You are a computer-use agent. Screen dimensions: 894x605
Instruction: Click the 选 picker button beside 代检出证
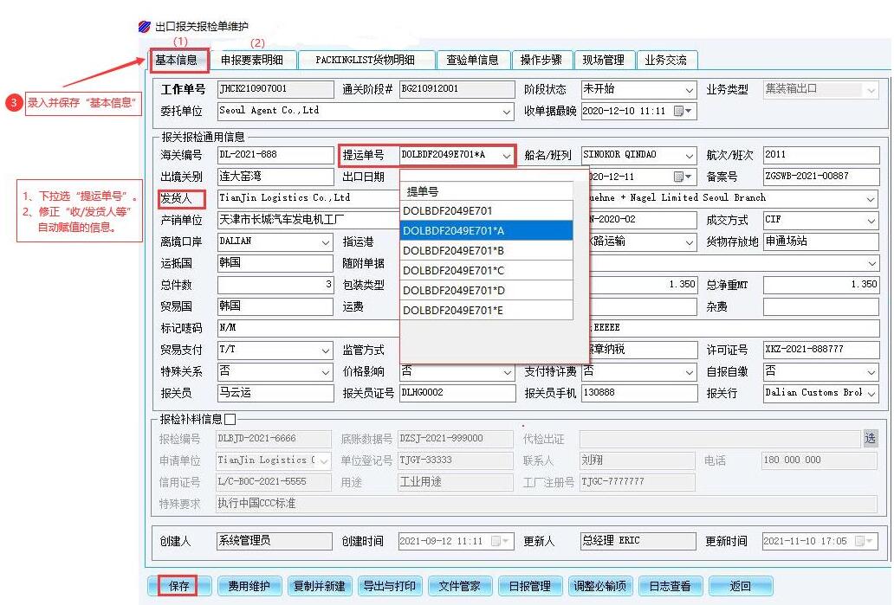(x=870, y=439)
